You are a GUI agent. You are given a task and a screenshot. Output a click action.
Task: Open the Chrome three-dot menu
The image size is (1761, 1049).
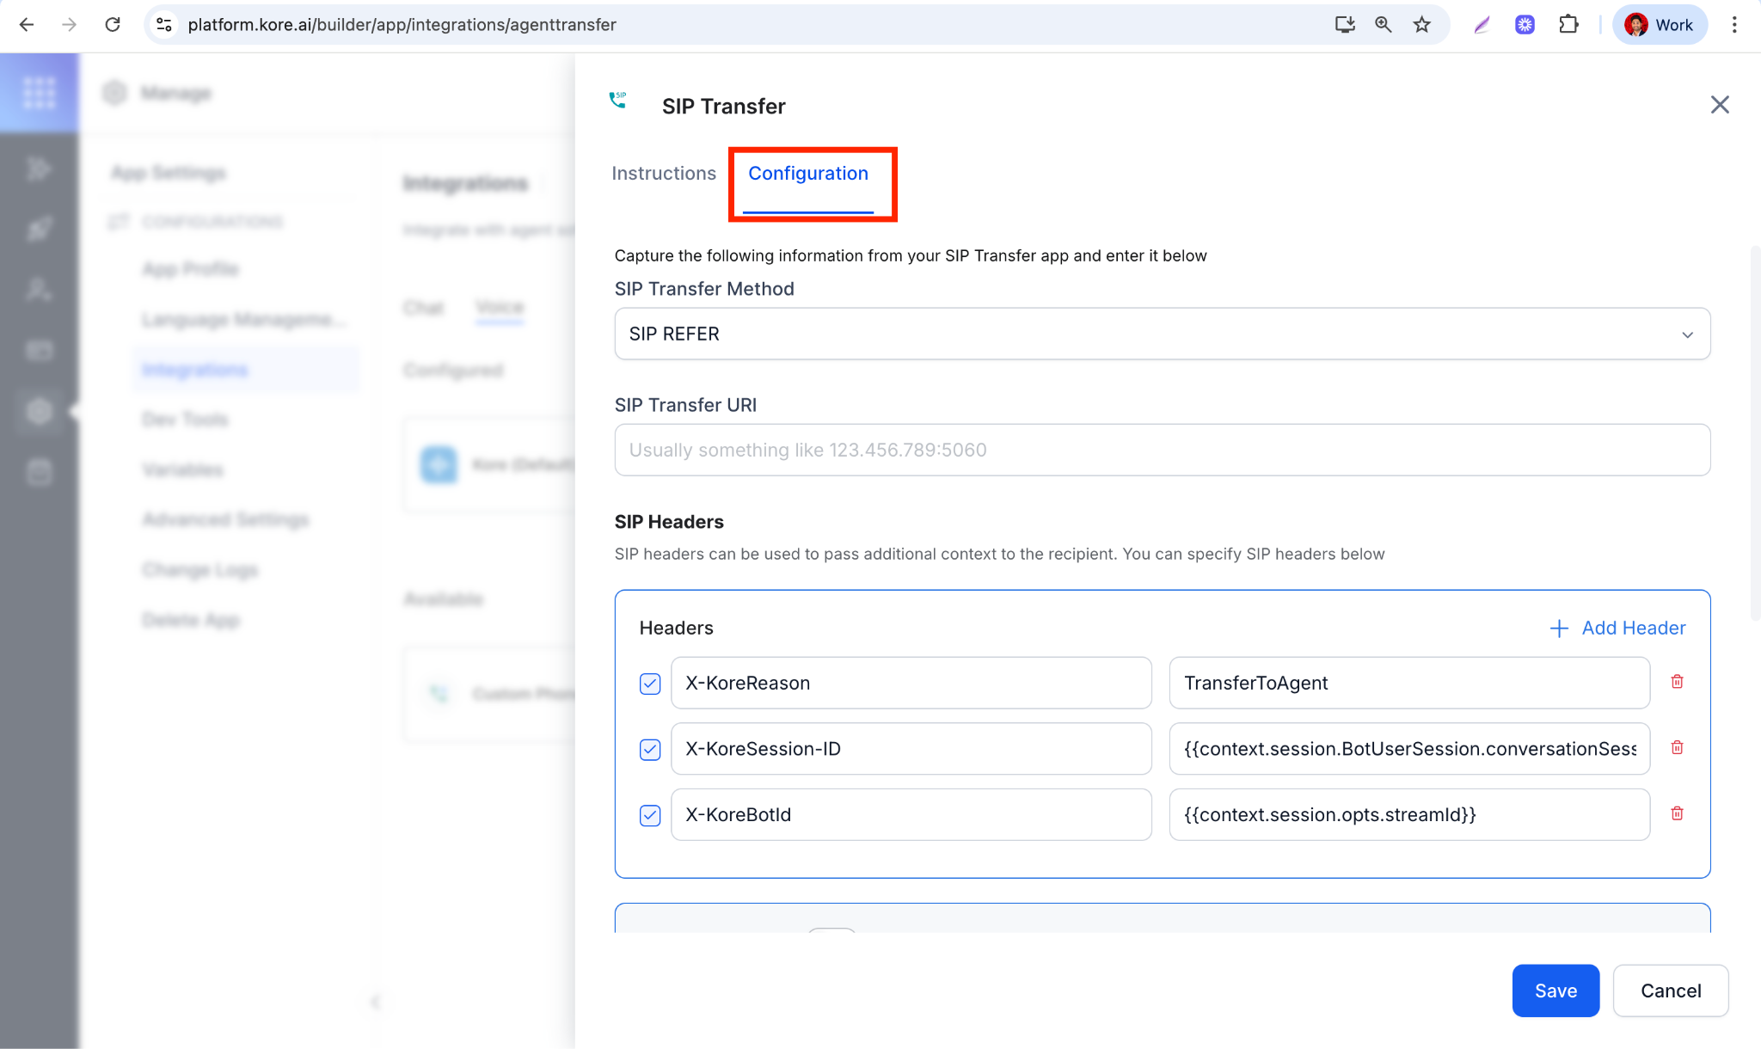(1734, 25)
